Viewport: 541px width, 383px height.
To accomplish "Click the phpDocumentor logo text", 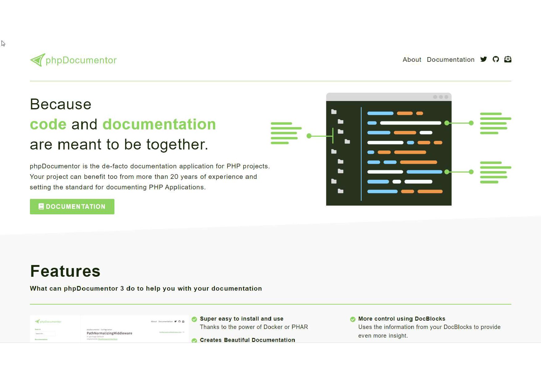I will click(81, 60).
